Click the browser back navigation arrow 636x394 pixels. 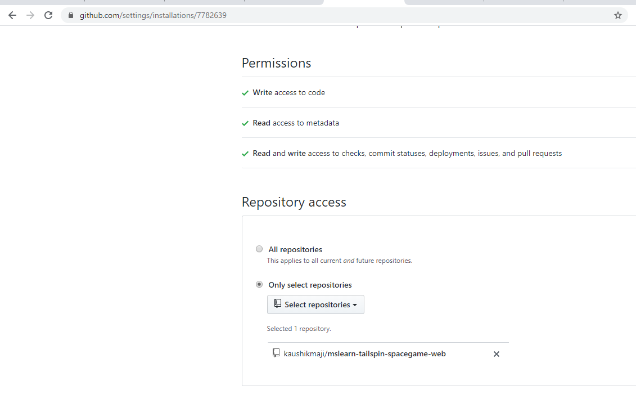[12, 15]
